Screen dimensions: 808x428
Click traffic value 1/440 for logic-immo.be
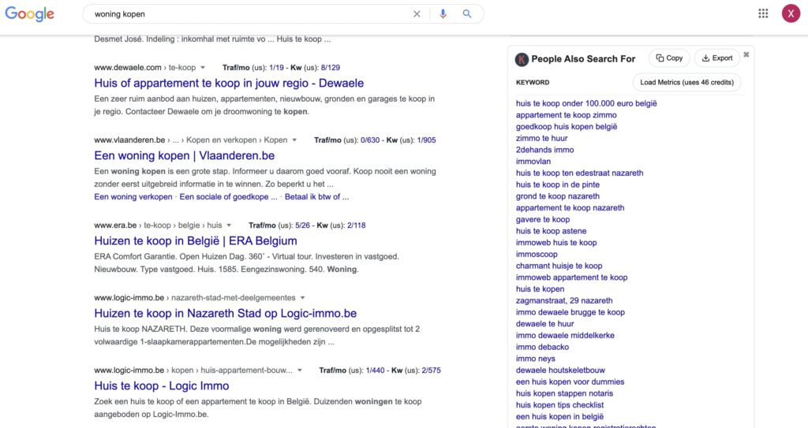click(375, 370)
